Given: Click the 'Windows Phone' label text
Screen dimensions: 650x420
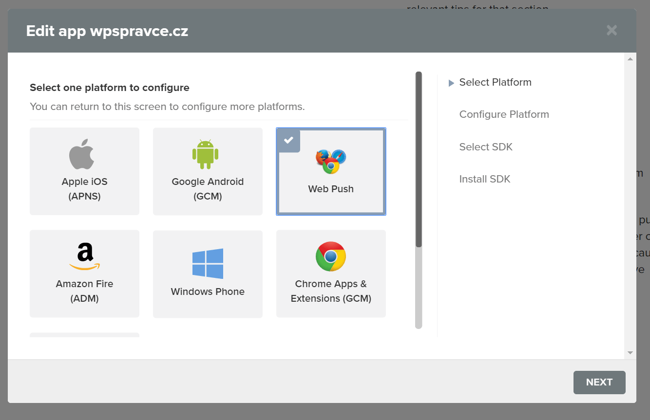Looking at the screenshot, I should click(208, 292).
